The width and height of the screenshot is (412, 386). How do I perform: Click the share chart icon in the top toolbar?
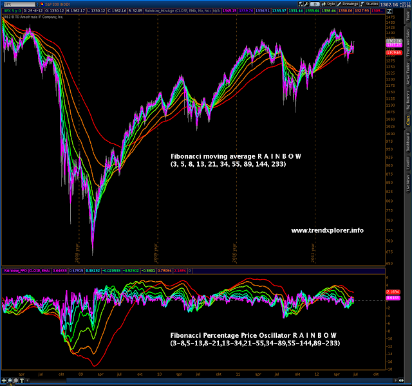tap(301, 4)
